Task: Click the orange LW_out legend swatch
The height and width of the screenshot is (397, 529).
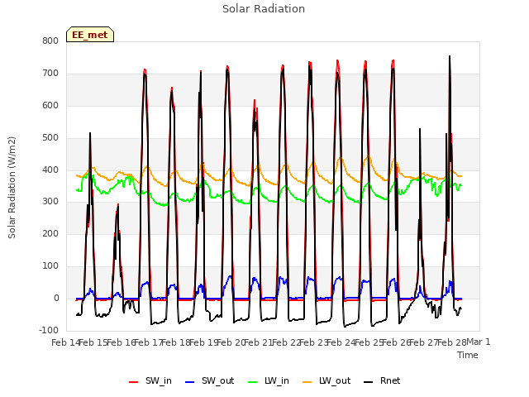Action: (307, 382)
